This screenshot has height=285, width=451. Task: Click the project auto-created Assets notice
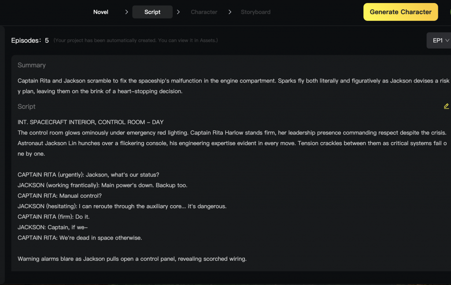[x=136, y=41]
